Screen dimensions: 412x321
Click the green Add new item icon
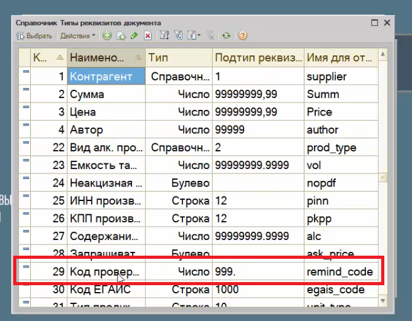point(108,36)
